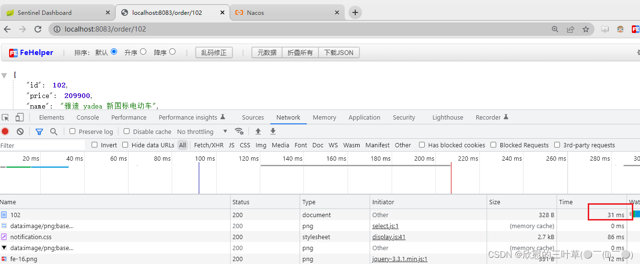The image size is (640, 264).
Task: Click the 100 ms timeline overview marker
Action: click(x=205, y=158)
